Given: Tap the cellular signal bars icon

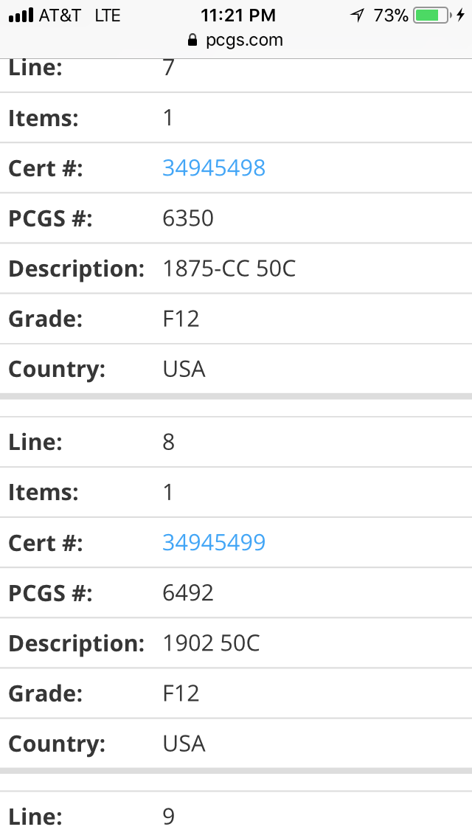Looking at the screenshot, I should click(21, 15).
